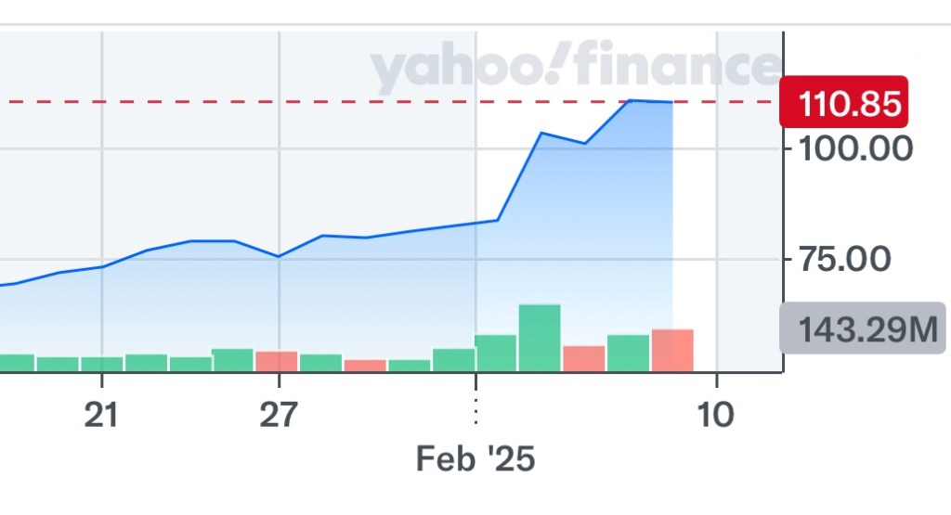Click the red volume bar right after the tallest green bar
Viewport: 951px width, 515px height.
point(583,358)
